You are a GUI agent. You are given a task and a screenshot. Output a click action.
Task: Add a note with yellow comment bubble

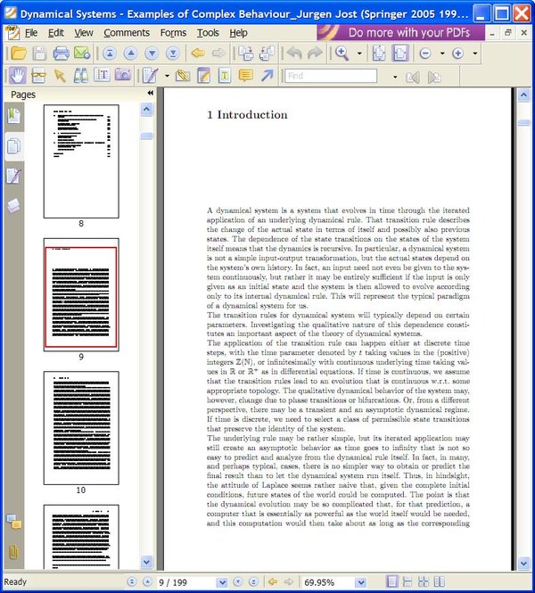[246, 76]
